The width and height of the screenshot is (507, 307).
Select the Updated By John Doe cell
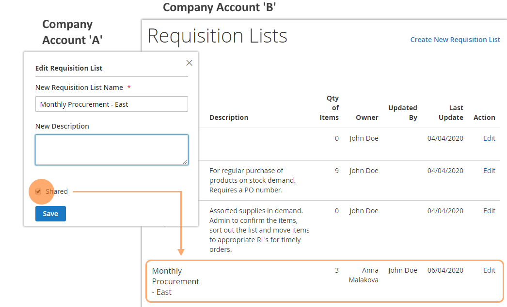click(403, 270)
